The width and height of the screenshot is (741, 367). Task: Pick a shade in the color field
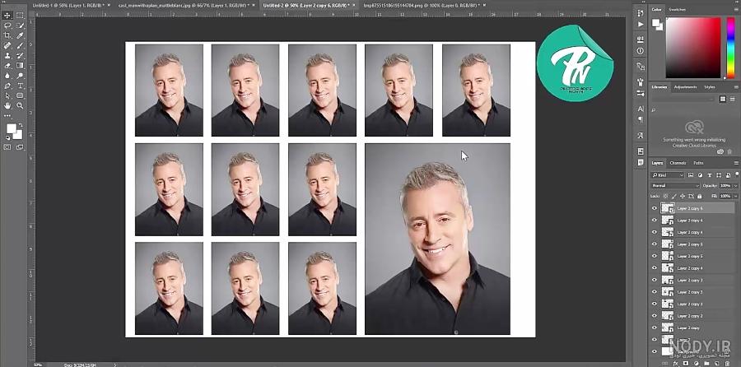[x=694, y=48]
